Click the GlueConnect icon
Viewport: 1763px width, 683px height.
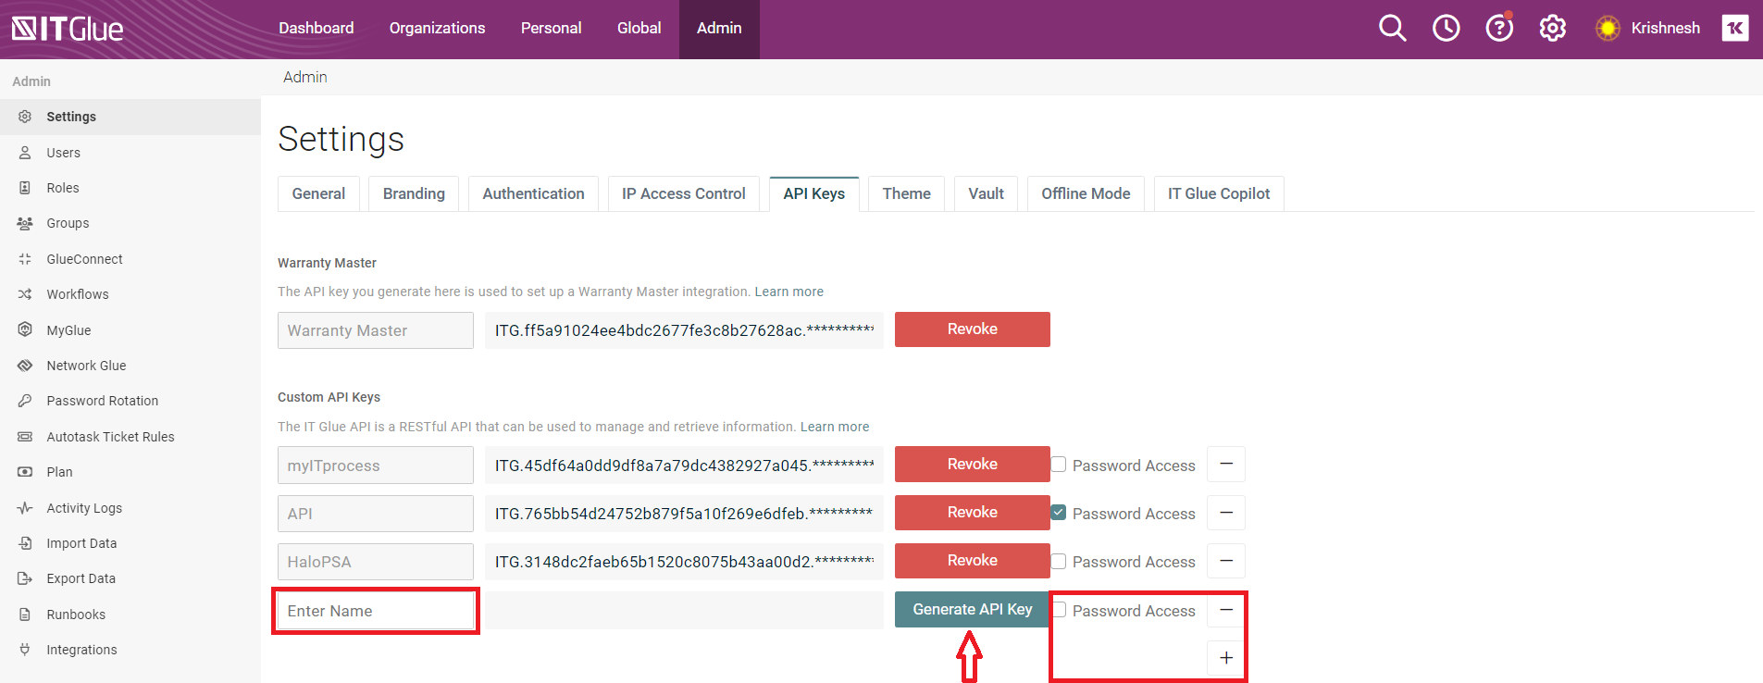click(x=25, y=259)
